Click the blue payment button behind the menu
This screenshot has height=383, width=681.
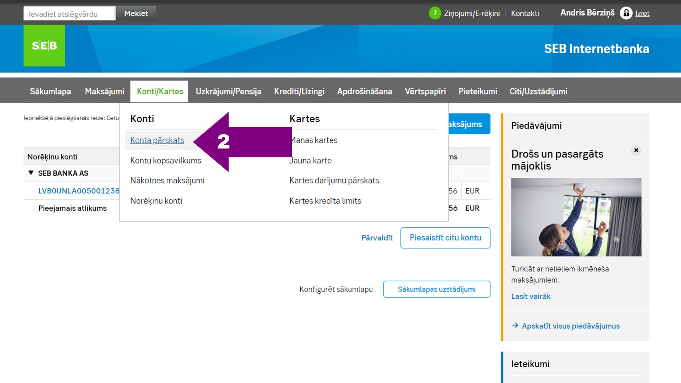coord(469,124)
